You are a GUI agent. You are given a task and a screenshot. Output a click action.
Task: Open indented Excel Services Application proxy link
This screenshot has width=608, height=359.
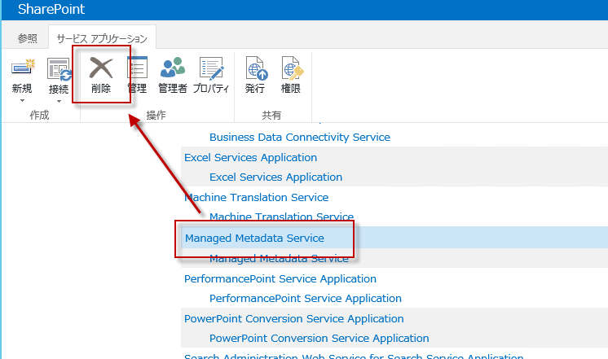tap(275, 177)
